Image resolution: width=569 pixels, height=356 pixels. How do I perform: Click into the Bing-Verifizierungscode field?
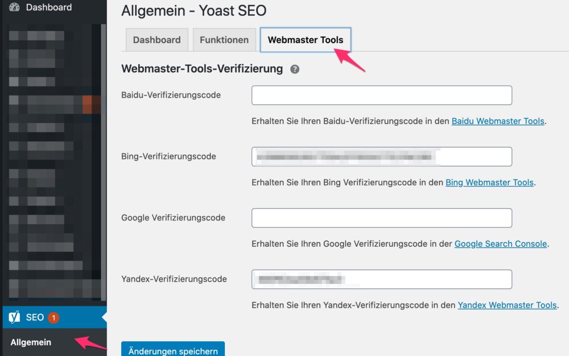click(381, 157)
